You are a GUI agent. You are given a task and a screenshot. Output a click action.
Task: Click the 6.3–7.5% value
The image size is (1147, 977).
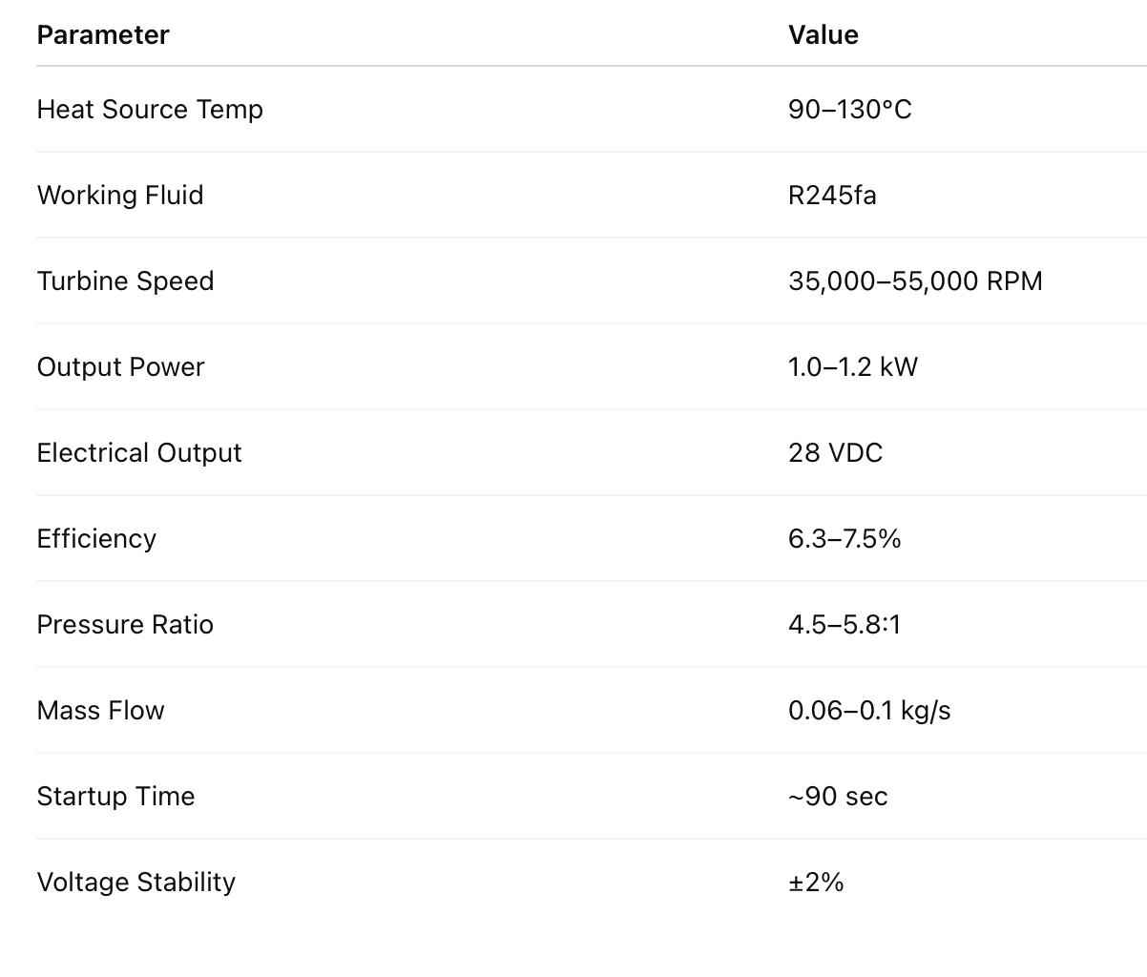845,539
